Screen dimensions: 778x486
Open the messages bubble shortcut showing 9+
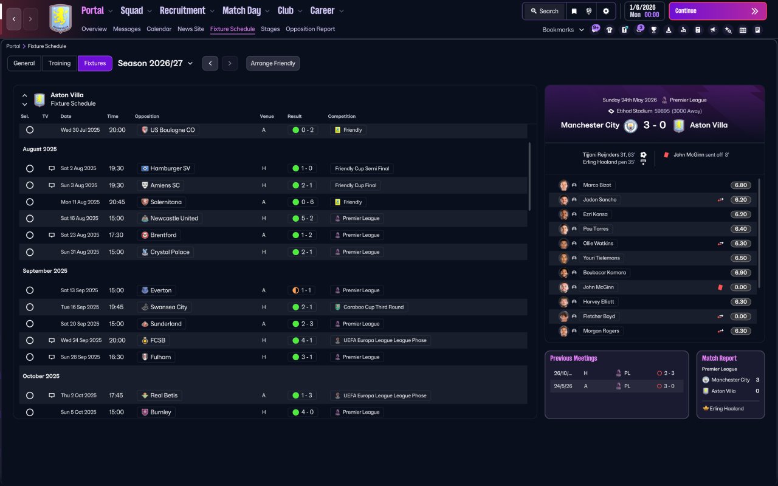[596, 29]
